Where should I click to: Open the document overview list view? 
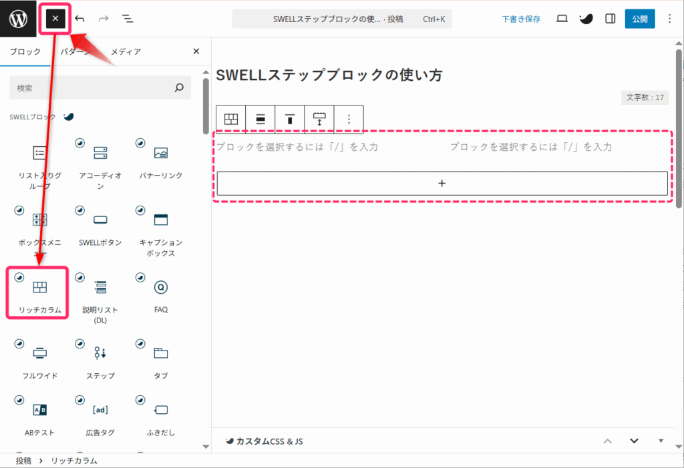click(x=128, y=19)
